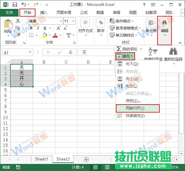Select column B header
Image resolution: width=185 pixels, height=171 pixels.
(x=44, y=62)
